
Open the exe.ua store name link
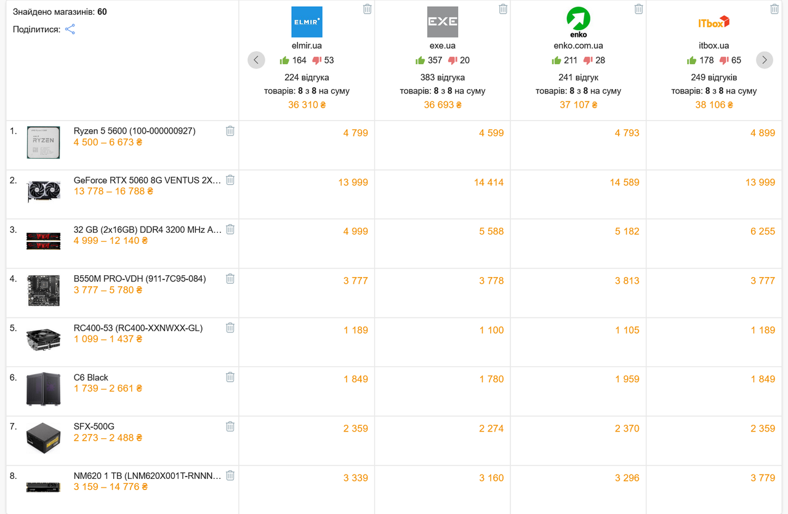tap(443, 46)
